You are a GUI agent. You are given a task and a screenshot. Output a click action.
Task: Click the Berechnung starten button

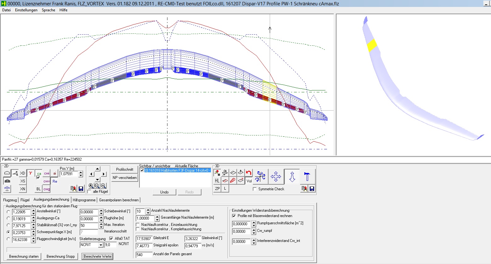[x=24, y=256]
